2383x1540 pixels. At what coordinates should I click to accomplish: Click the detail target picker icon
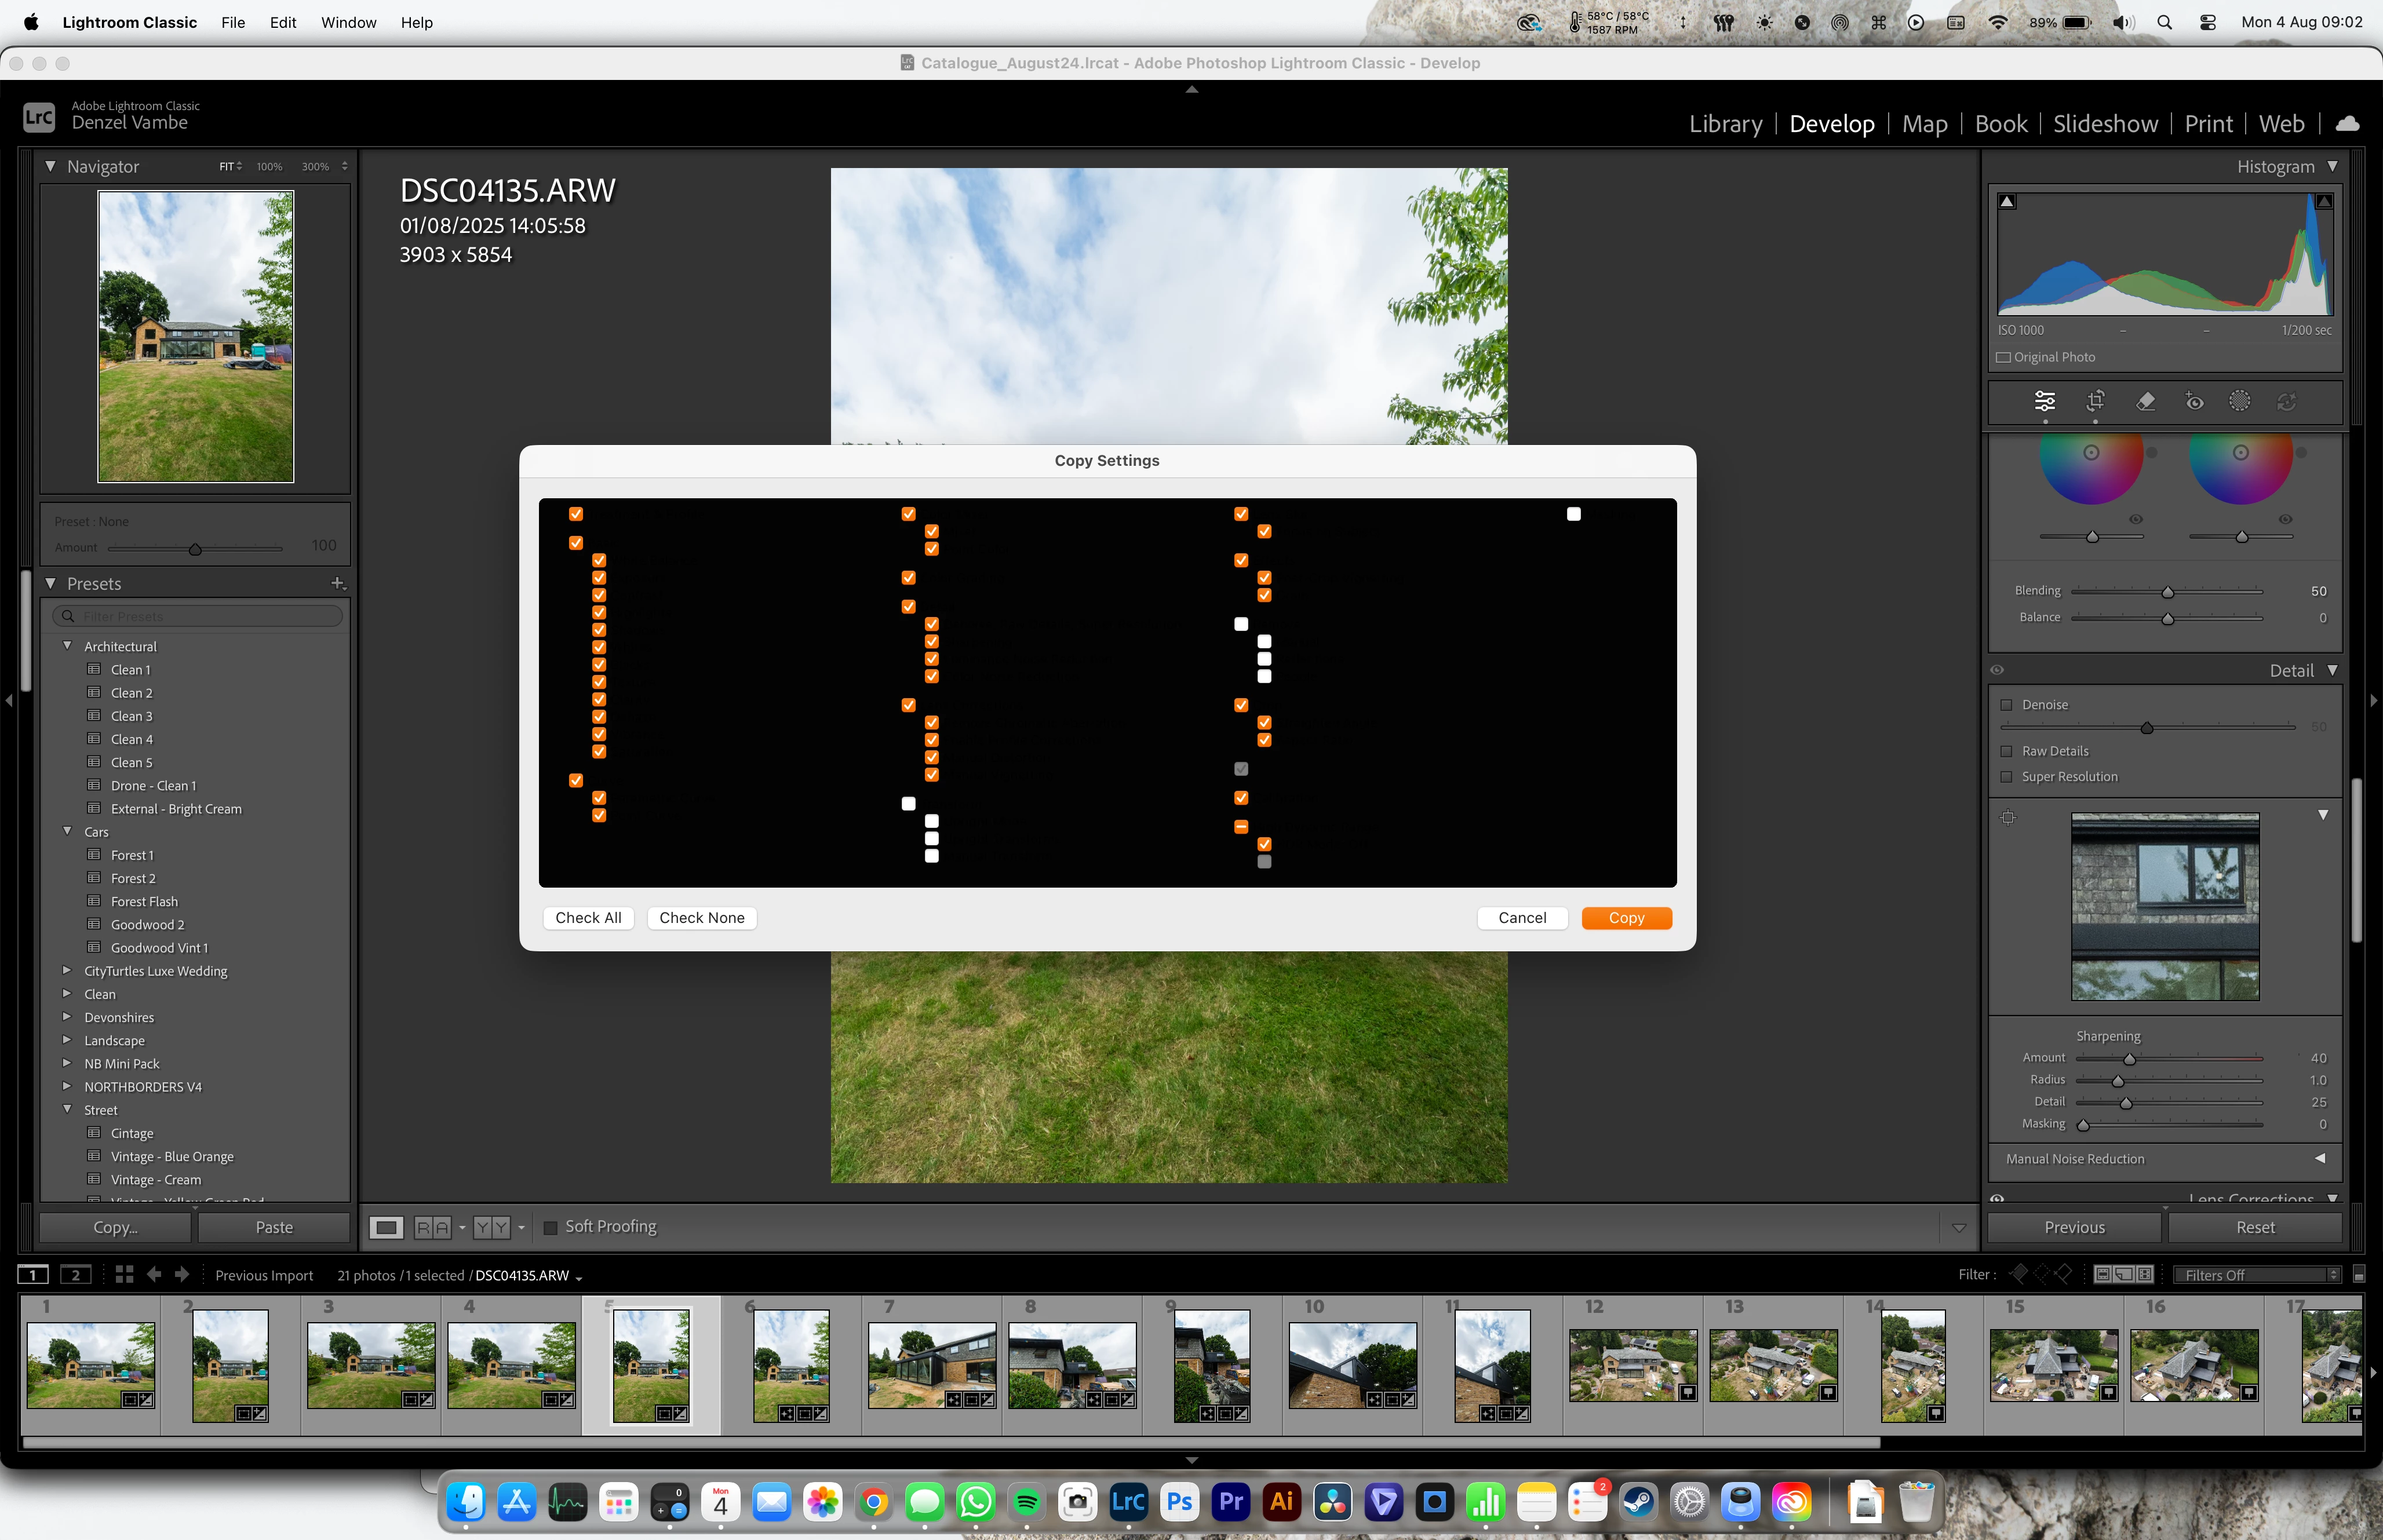tap(2008, 817)
